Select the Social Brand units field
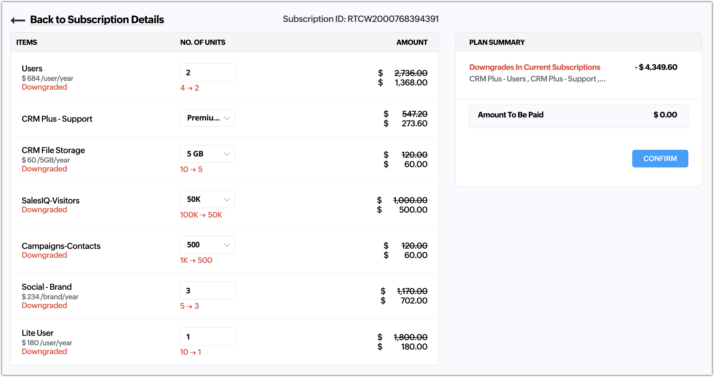714x377 pixels. [x=208, y=291]
